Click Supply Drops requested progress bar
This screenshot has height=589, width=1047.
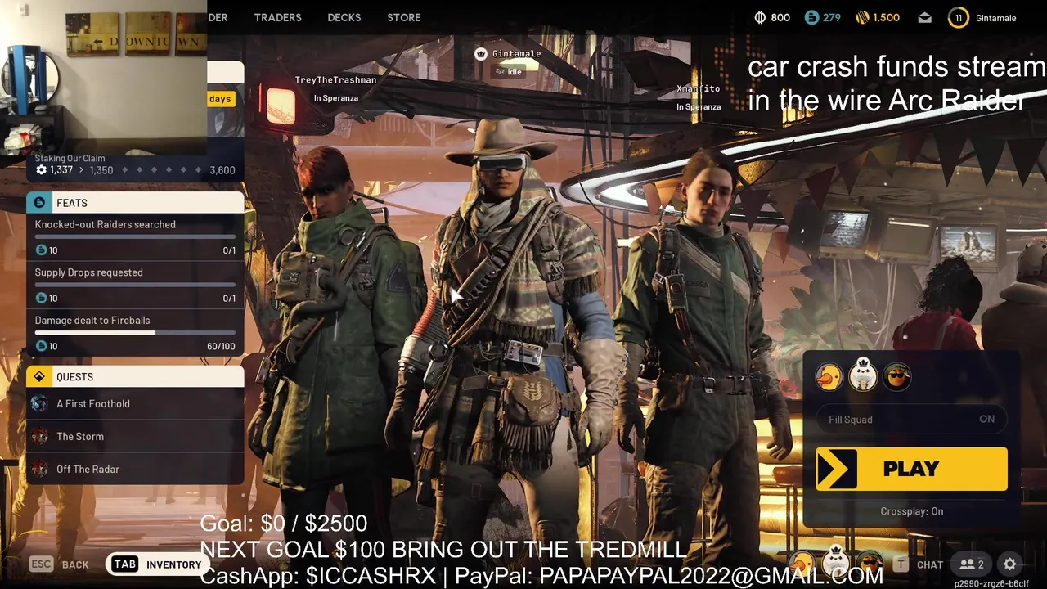pyautogui.click(x=135, y=285)
